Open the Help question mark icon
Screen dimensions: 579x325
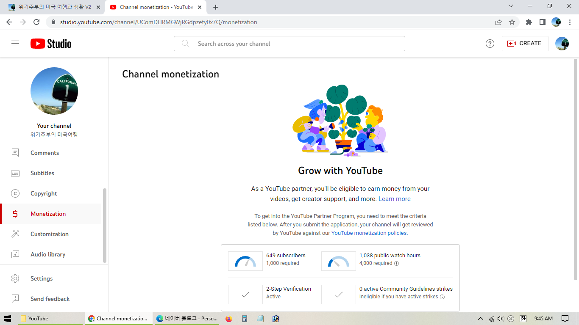click(490, 44)
